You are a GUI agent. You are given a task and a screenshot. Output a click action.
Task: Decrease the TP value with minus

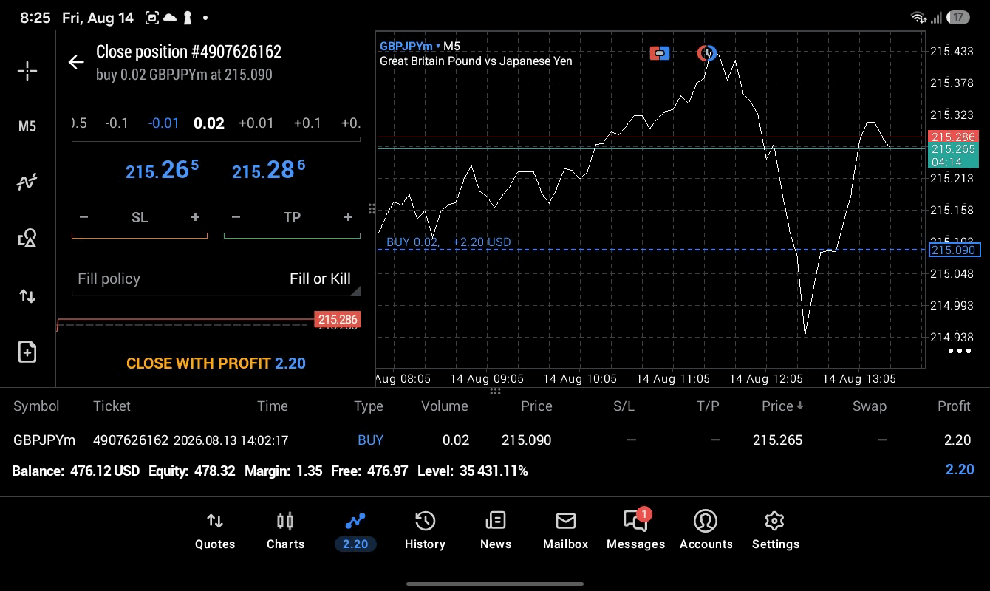pyautogui.click(x=236, y=217)
